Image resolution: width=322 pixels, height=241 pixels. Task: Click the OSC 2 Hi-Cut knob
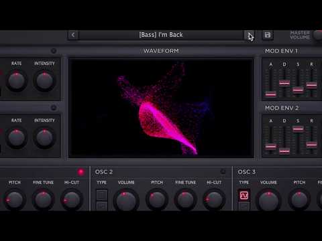pos(214,199)
